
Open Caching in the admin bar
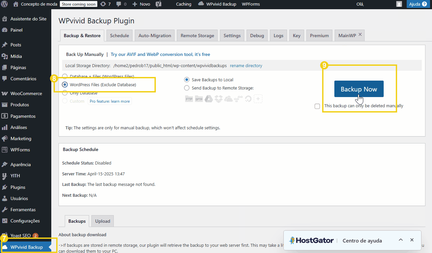(x=183, y=4)
